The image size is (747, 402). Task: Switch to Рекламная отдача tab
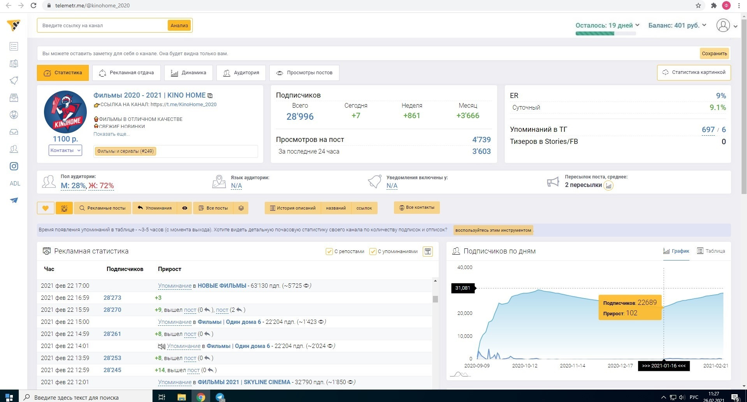coord(127,73)
